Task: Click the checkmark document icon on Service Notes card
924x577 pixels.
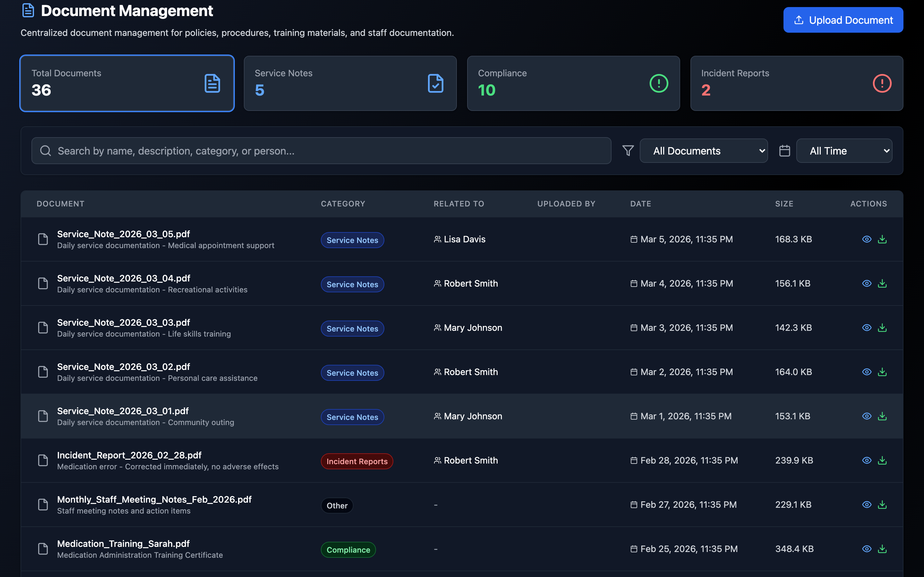Action: pyautogui.click(x=436, y=83)
